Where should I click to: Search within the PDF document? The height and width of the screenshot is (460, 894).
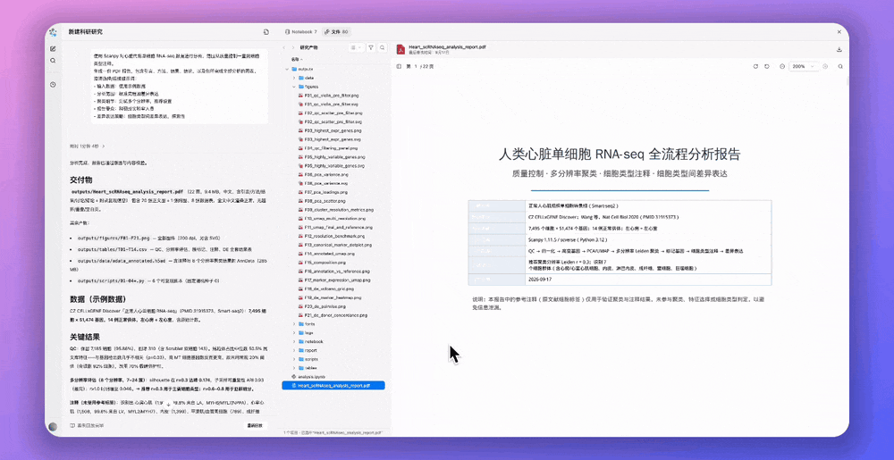coord(840,67)
